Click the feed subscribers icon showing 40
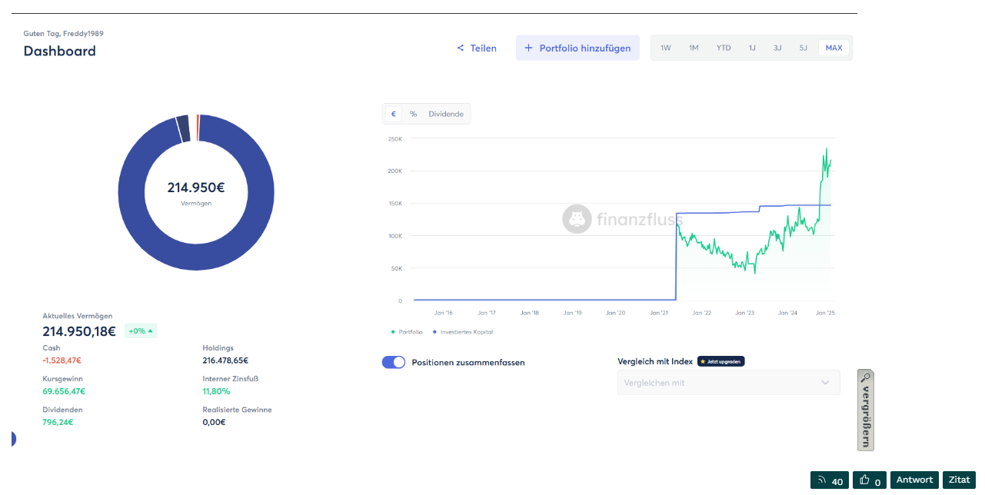 (821, 480)
